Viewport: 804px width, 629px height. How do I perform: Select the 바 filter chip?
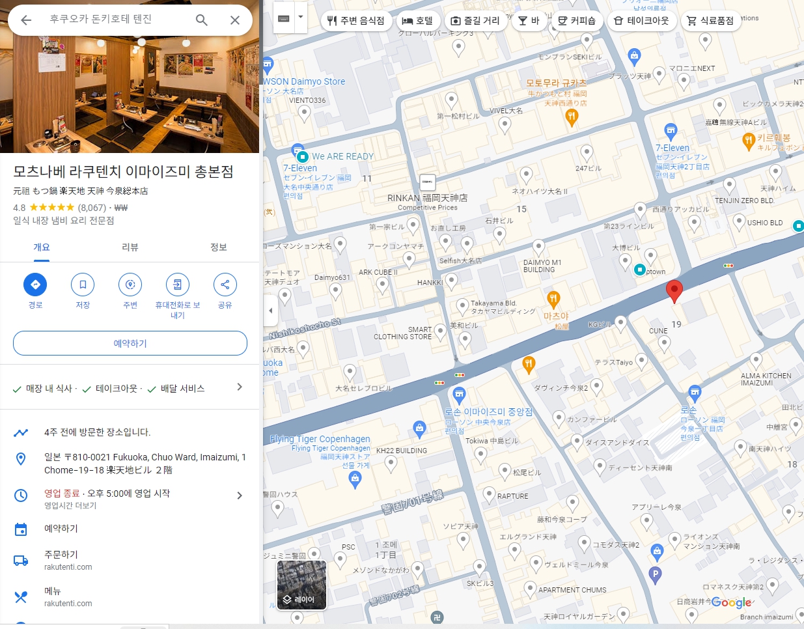529,21
